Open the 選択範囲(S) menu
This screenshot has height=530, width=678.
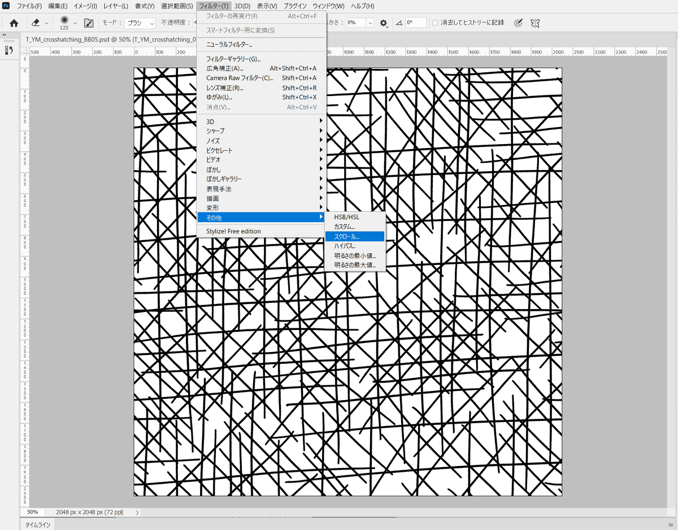pos(177,6)
